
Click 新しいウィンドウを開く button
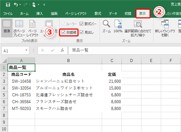coord(165,28)
